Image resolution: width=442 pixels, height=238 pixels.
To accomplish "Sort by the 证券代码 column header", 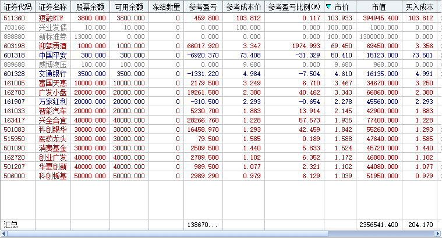I will tap(17, 7).
